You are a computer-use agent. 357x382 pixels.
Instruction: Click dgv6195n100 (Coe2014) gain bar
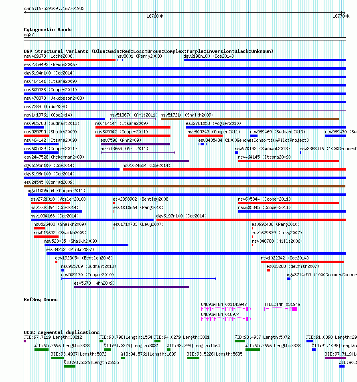coord(71,169)
